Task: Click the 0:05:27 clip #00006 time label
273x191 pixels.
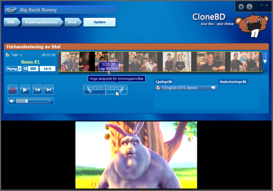Action: 109,67
